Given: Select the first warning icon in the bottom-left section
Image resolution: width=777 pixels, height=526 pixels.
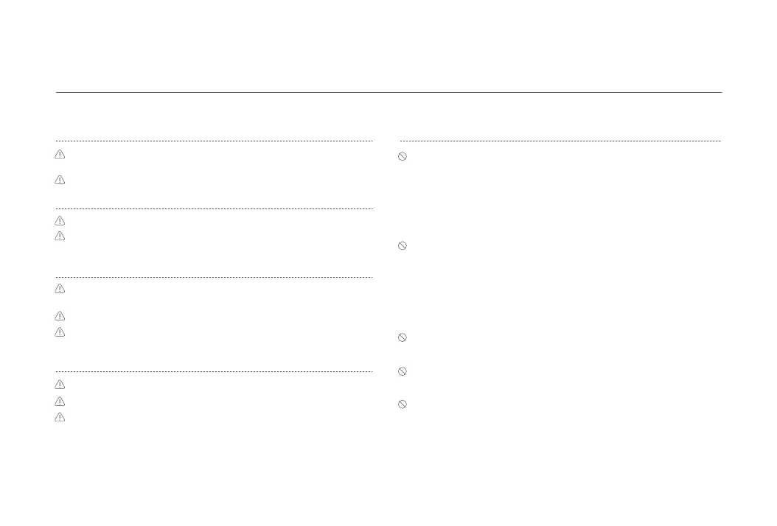Looking at the screenshot, I should pyautogui.click(x=60, y=385).
